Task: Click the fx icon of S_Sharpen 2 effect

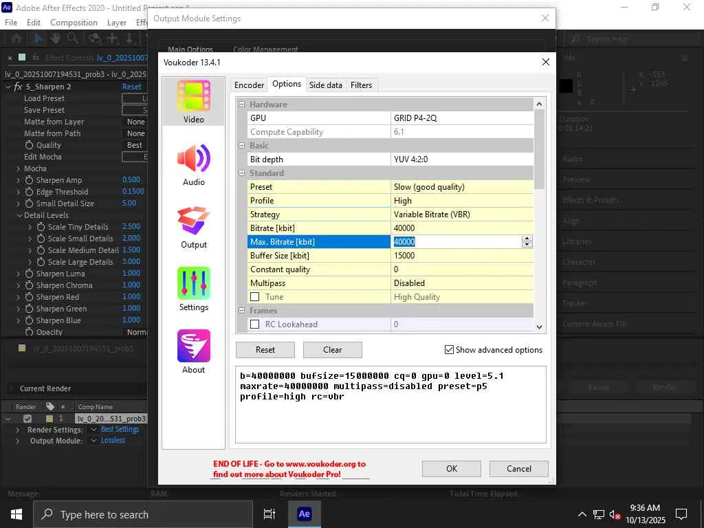Action: click(18, 87)
